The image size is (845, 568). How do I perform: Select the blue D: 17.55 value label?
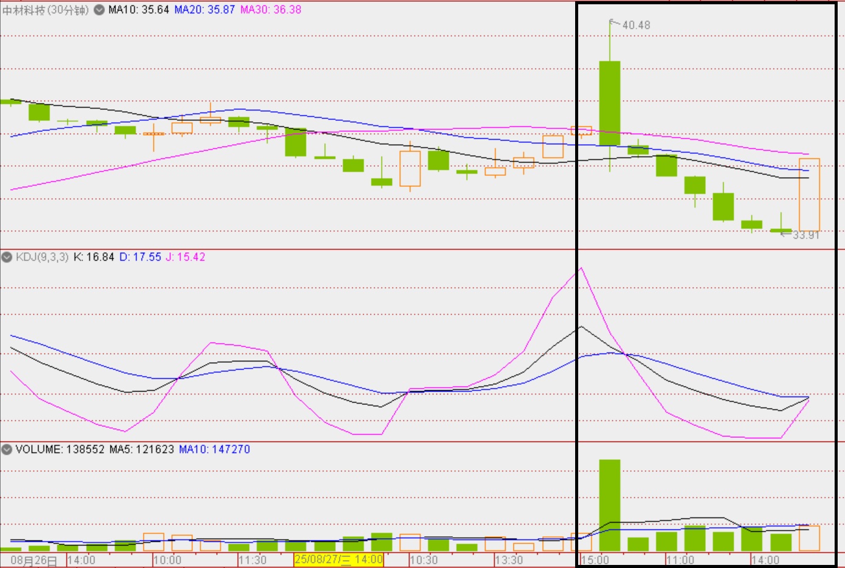[140, 257]
